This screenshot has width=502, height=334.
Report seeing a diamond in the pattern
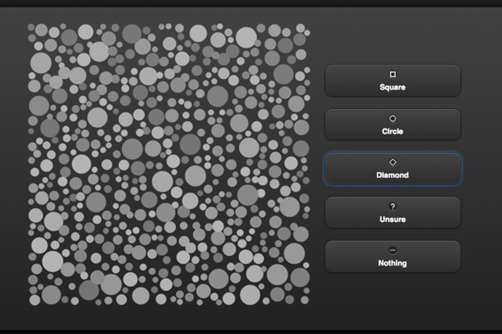(x=393, y=169)
